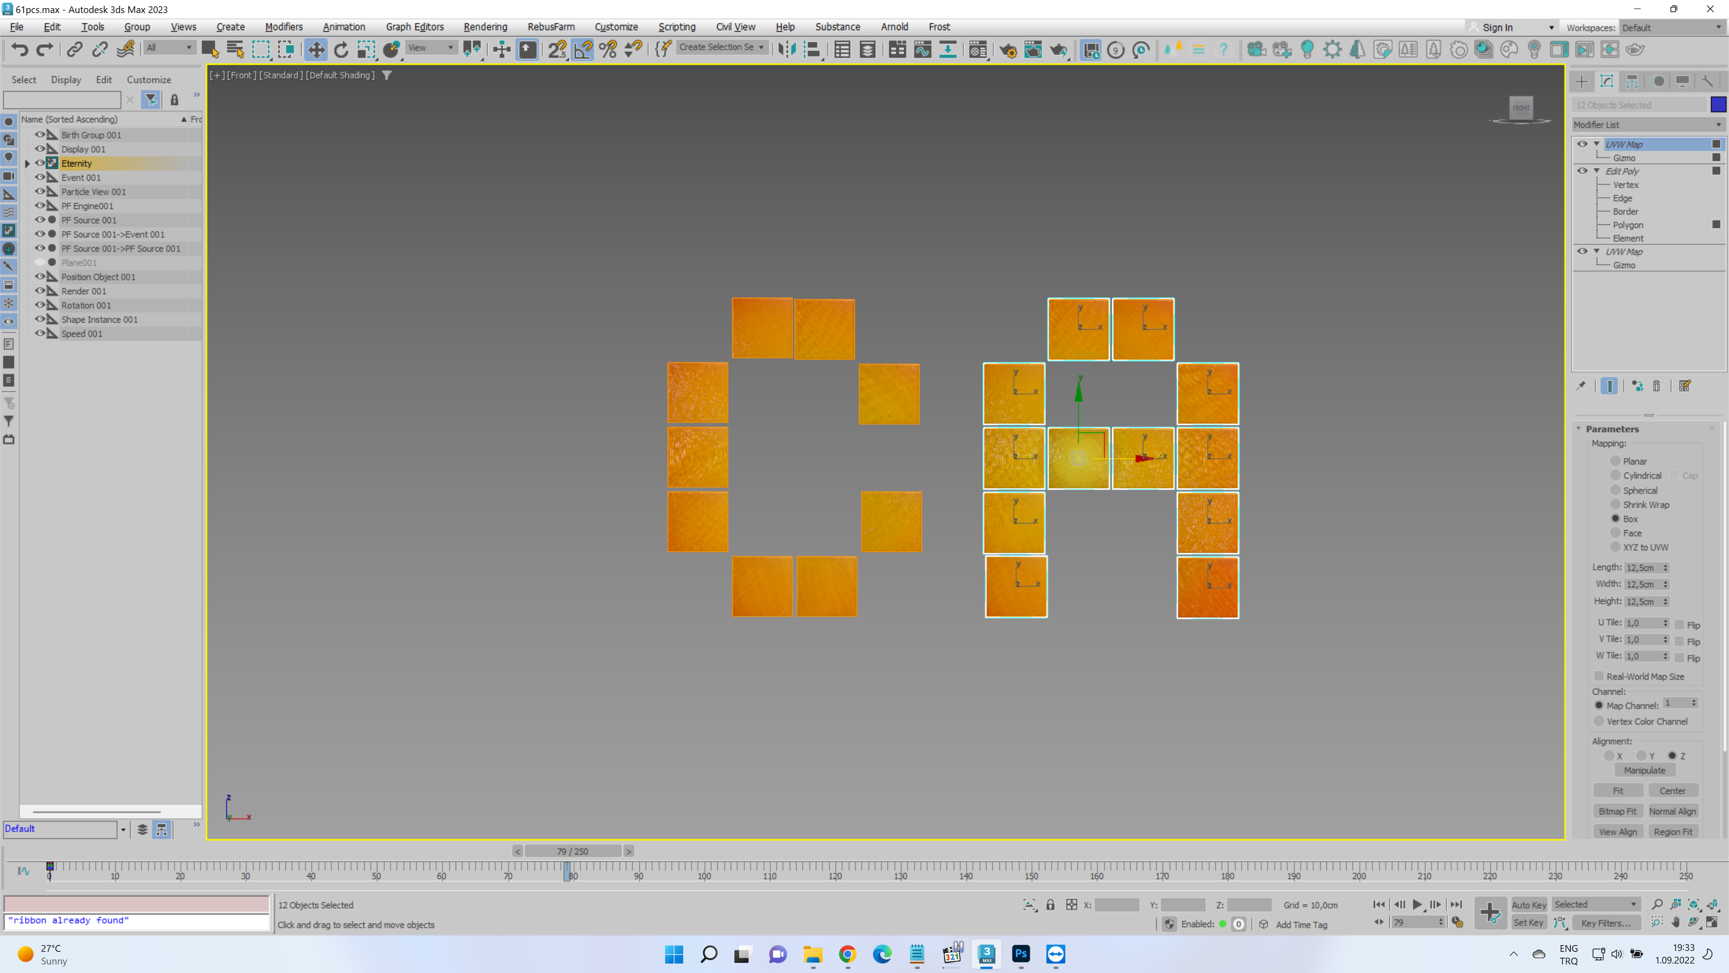The height and width of the screenshot is (973, 1729).
Task: Click the object color swatch in command panel
Action: [1718, 105]
